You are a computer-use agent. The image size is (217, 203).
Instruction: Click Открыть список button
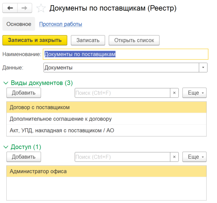coord(134,40)
